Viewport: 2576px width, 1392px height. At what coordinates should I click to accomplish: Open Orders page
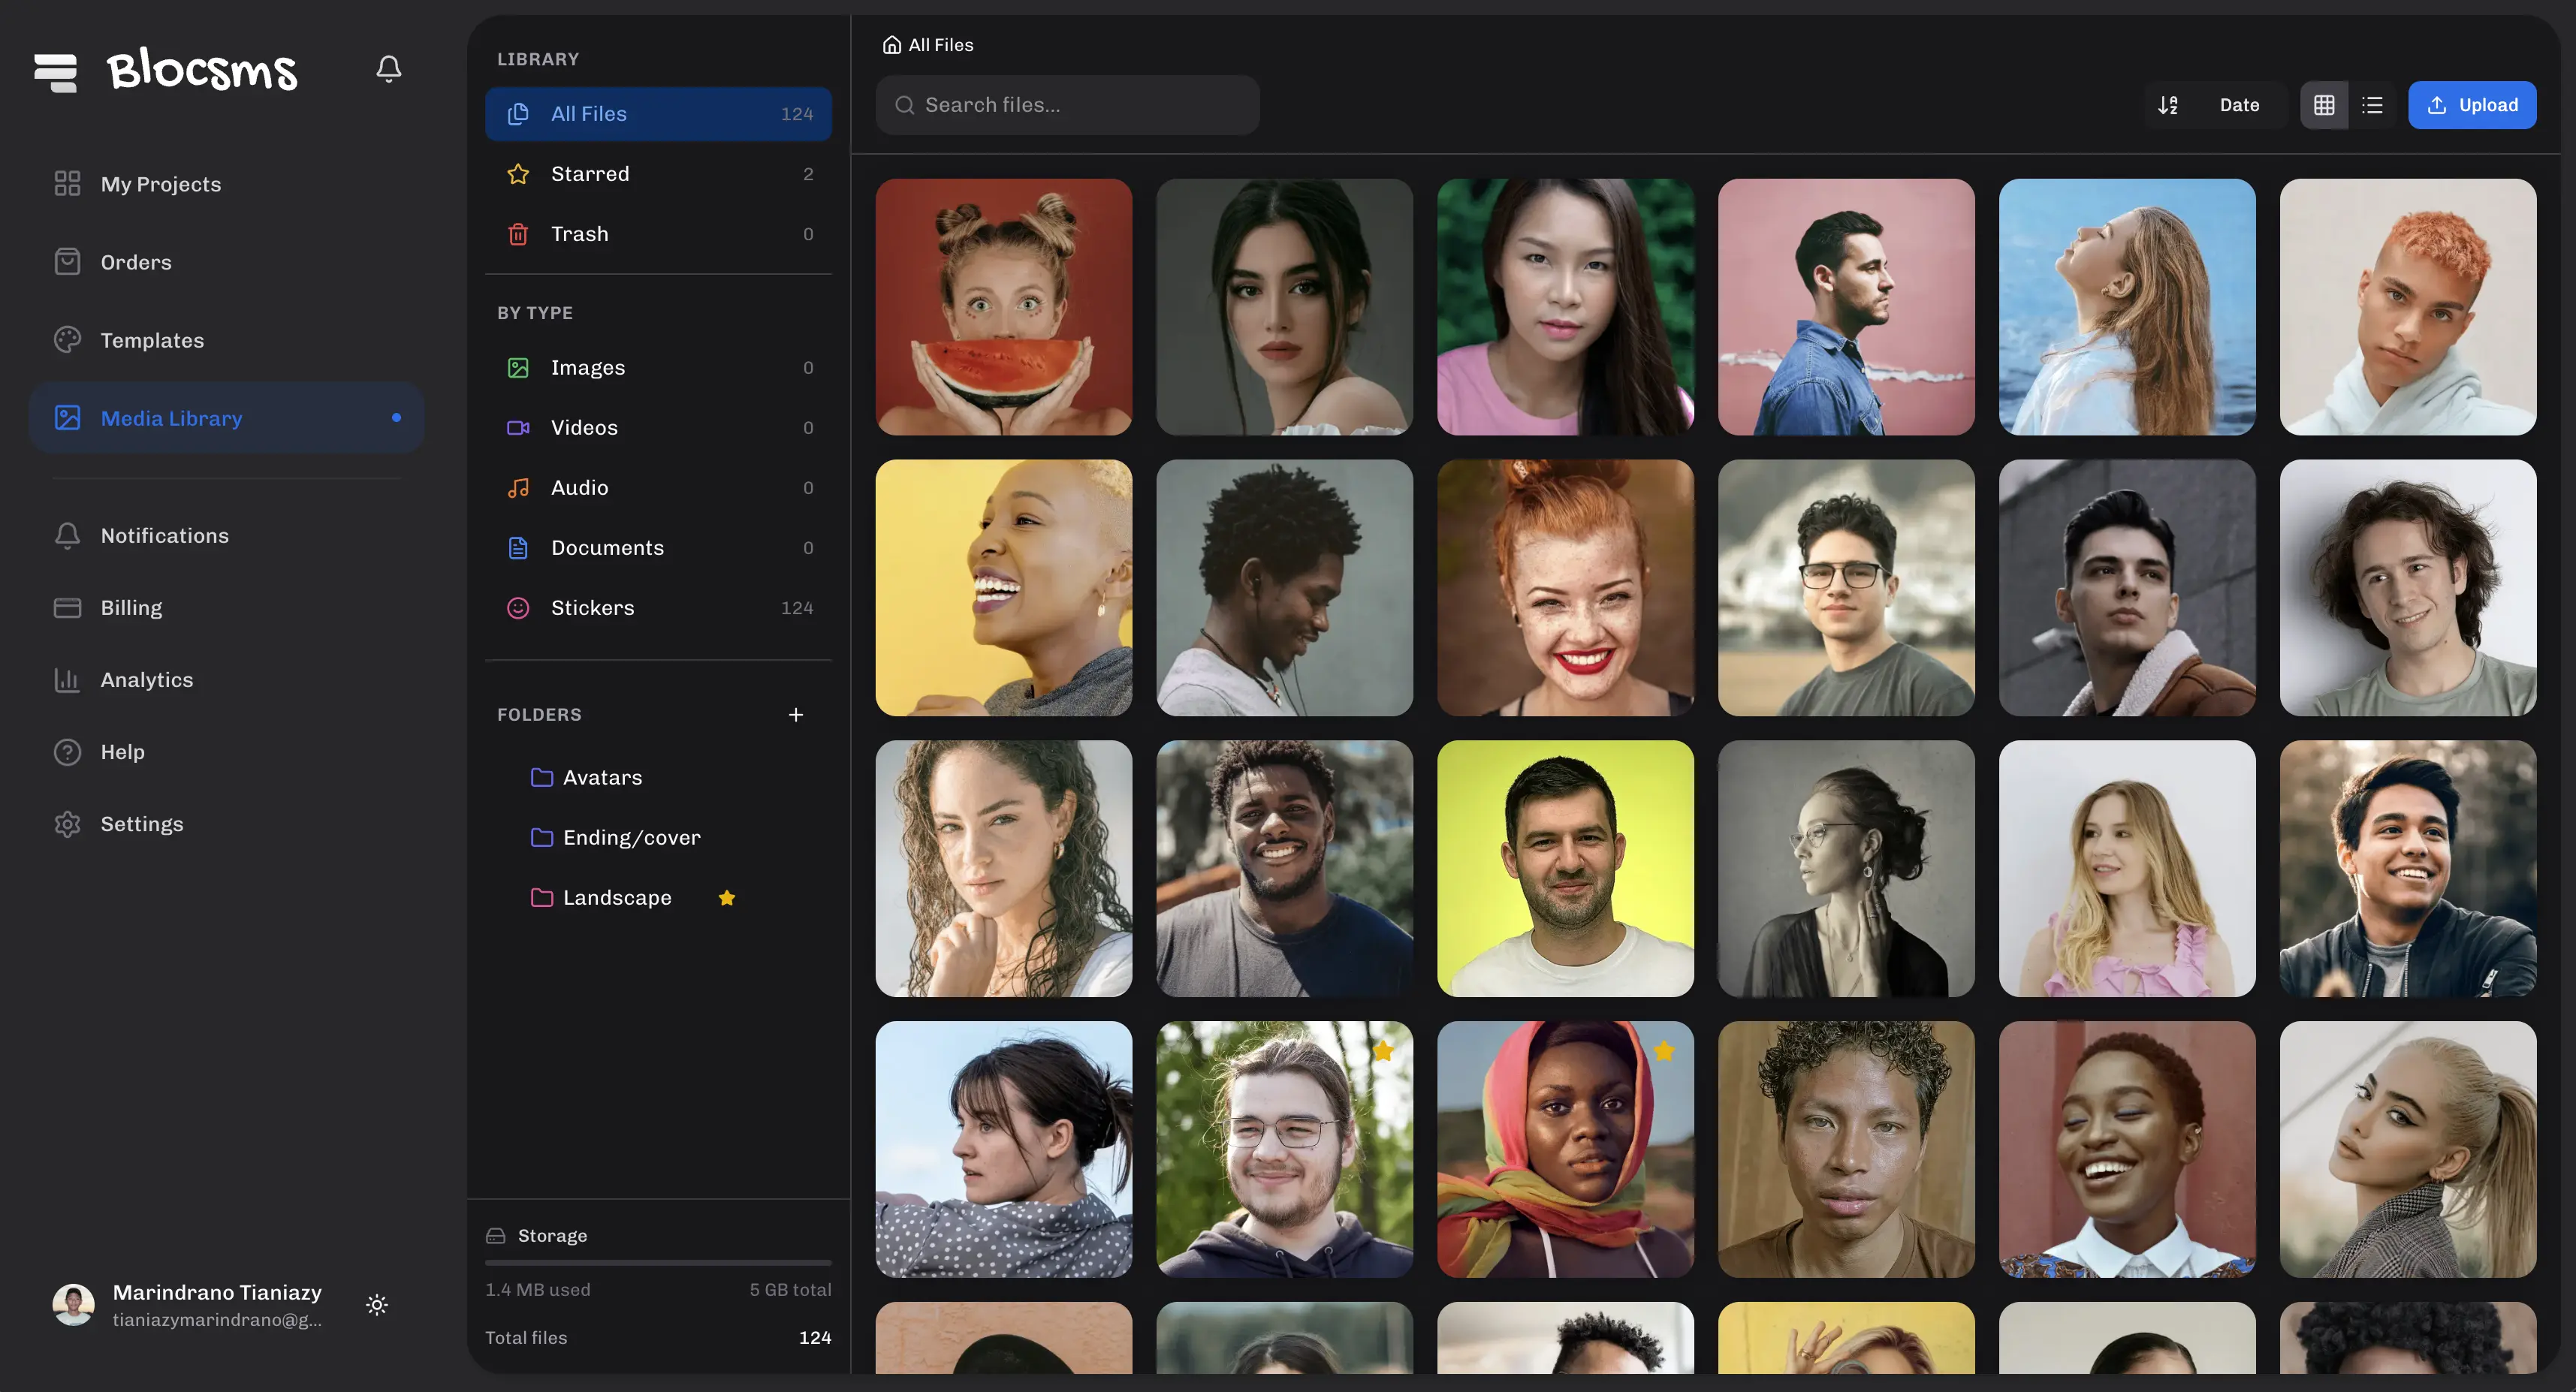tap(226, 262)
